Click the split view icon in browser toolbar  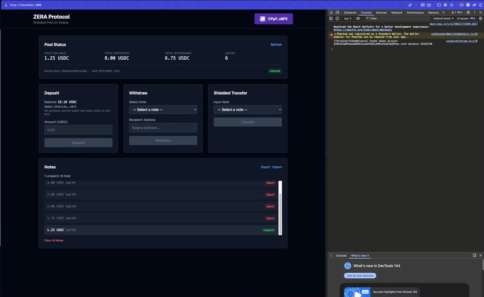480,5
